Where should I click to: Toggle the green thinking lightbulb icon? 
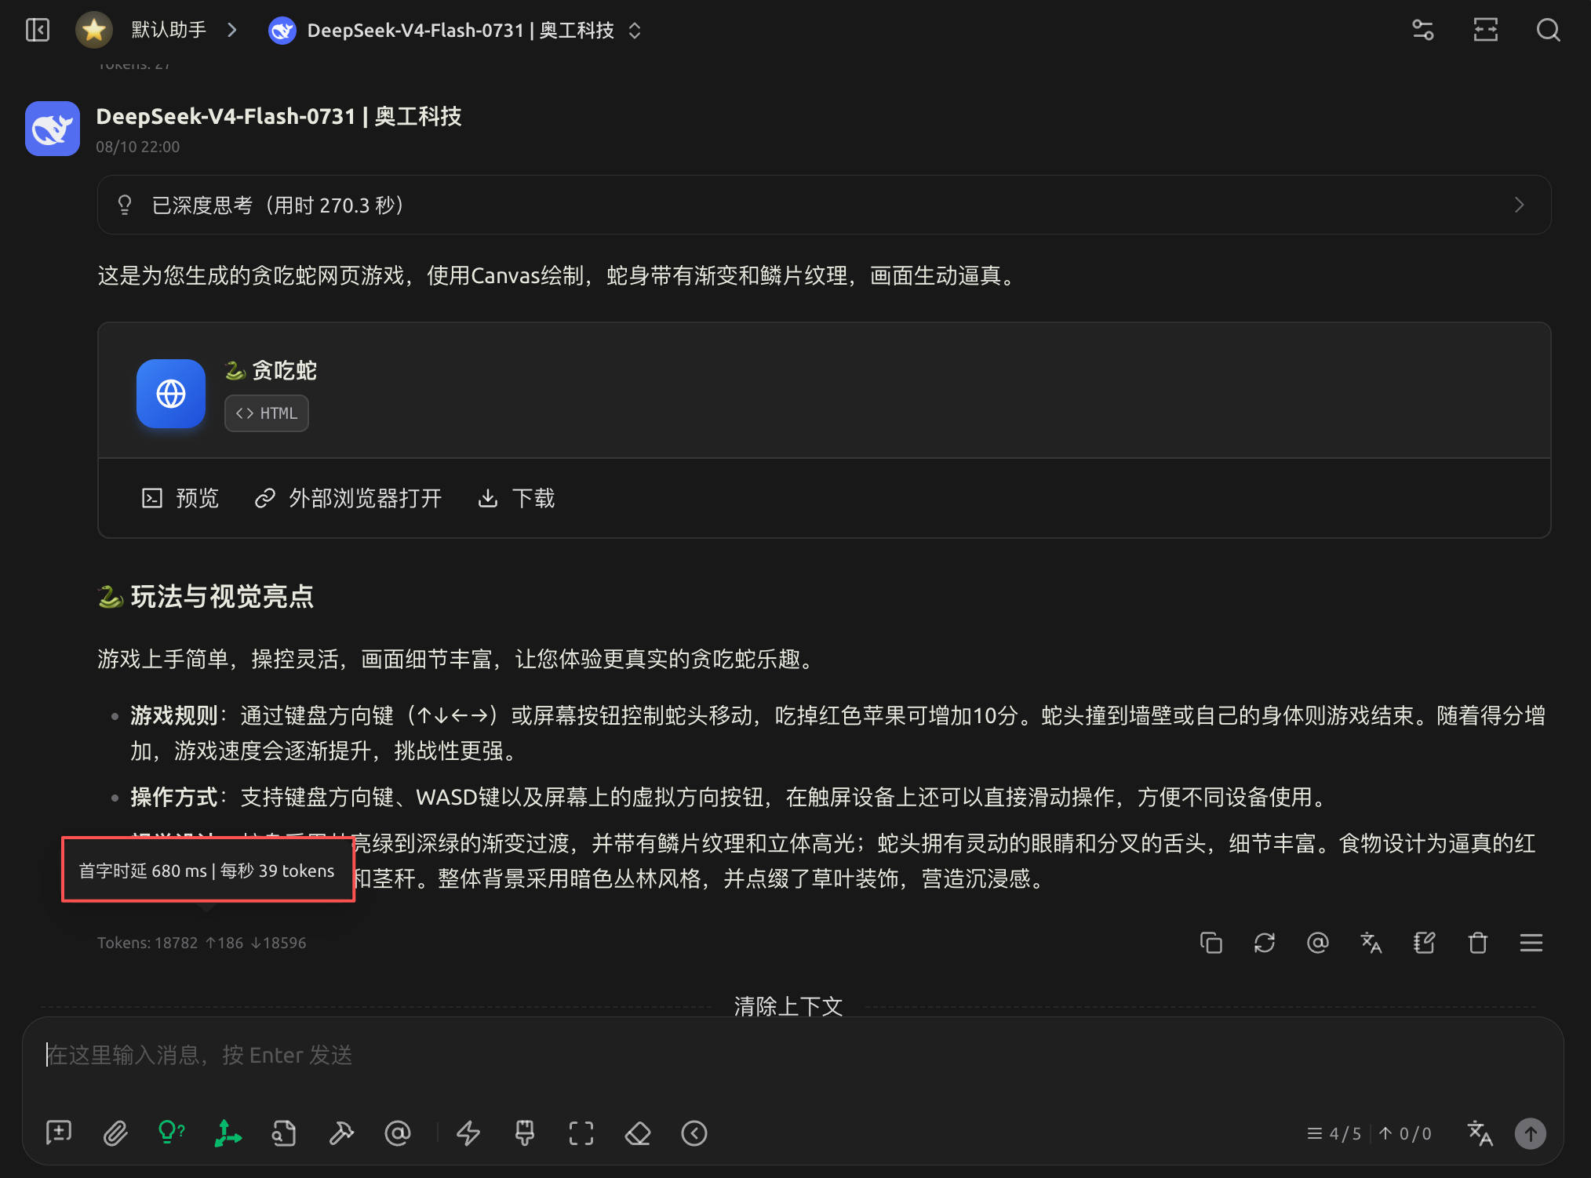[172, 1133]
